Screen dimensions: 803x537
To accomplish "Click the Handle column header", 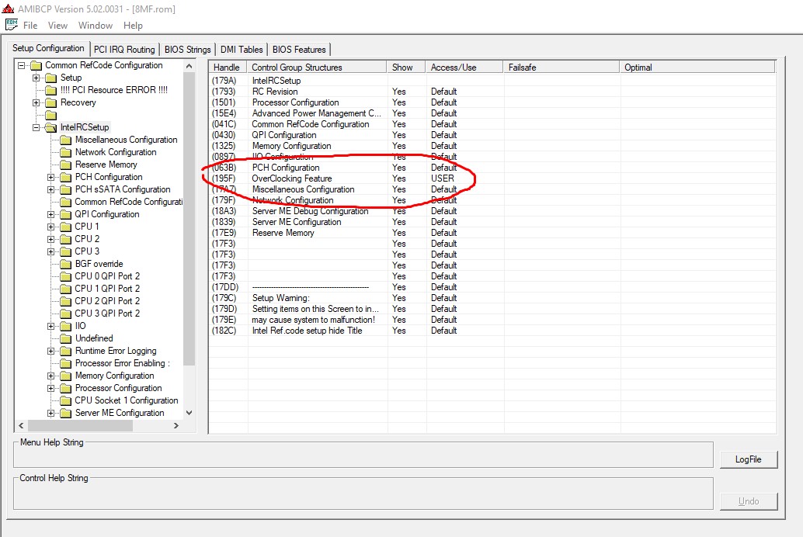I will [x=228, y=67].
